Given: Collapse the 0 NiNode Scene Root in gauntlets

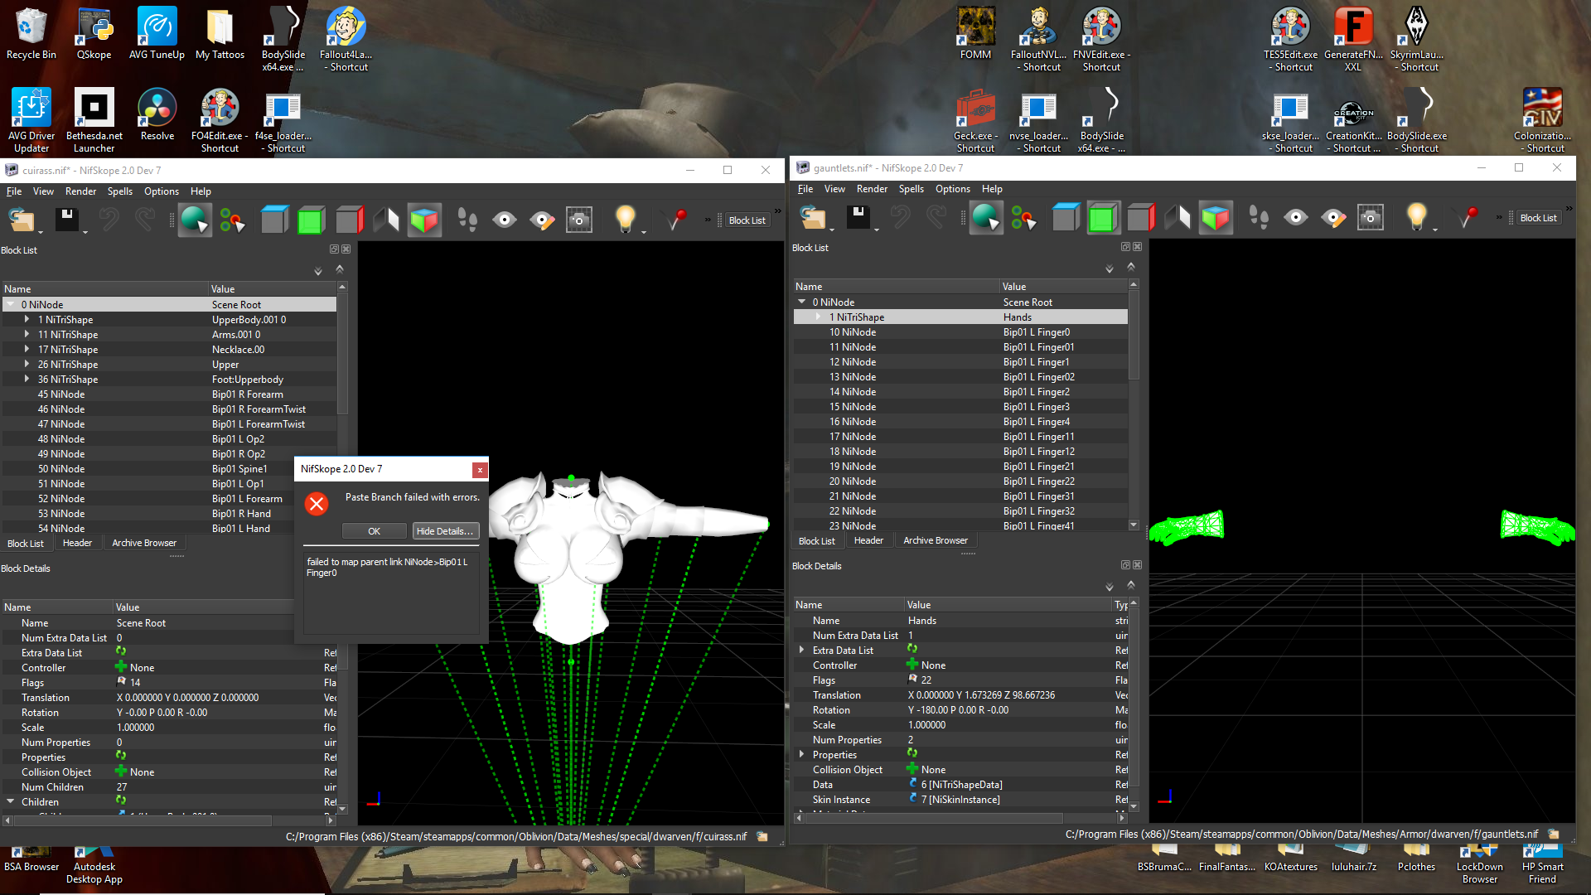Looking at the screenshot, I should point(801,302).
